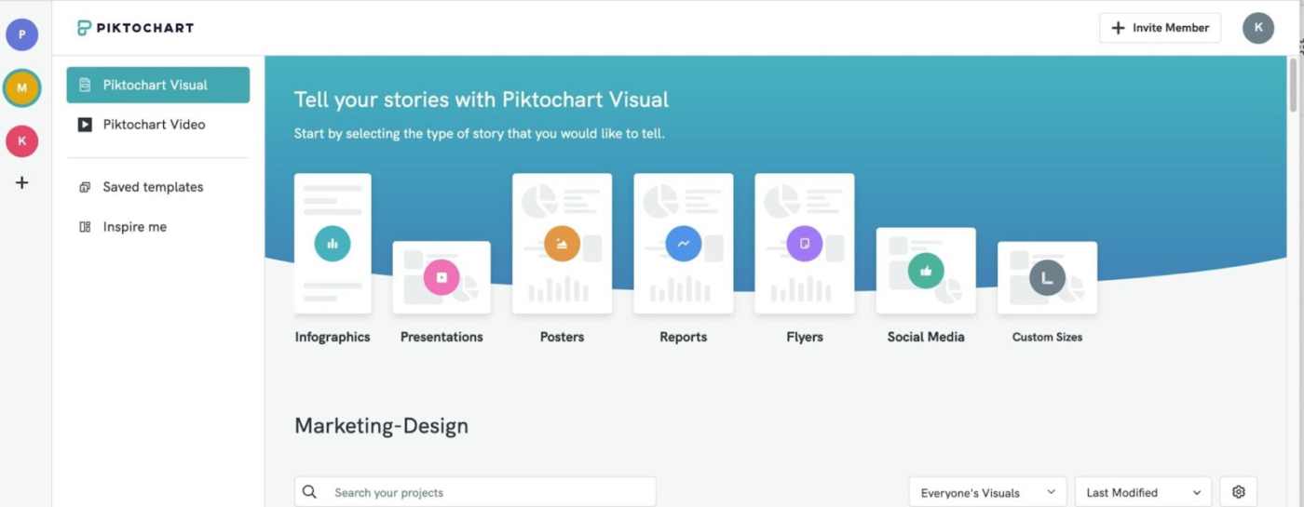Switch to the orange M workspace

pos(22,88)
